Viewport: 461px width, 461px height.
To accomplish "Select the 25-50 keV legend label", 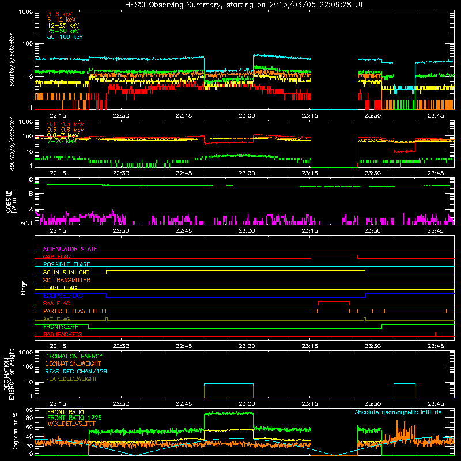I will pyautogui.click(x=63, y=31).
